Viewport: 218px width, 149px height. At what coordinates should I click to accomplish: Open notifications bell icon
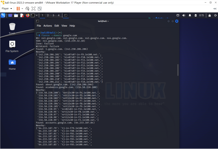point(190,15)
